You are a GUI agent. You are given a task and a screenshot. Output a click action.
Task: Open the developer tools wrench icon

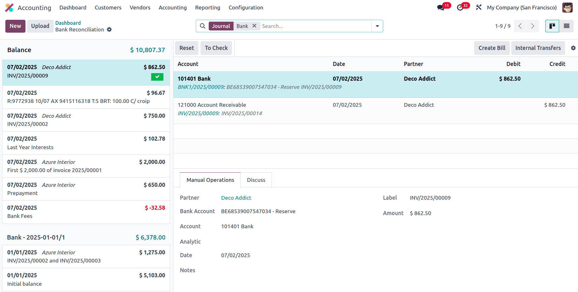coord(479,8)
